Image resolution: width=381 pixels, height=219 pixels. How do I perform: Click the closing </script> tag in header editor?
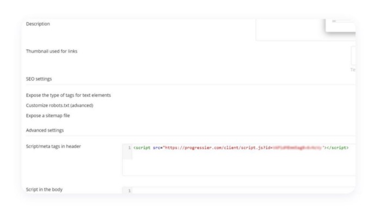tap(338, 148)
